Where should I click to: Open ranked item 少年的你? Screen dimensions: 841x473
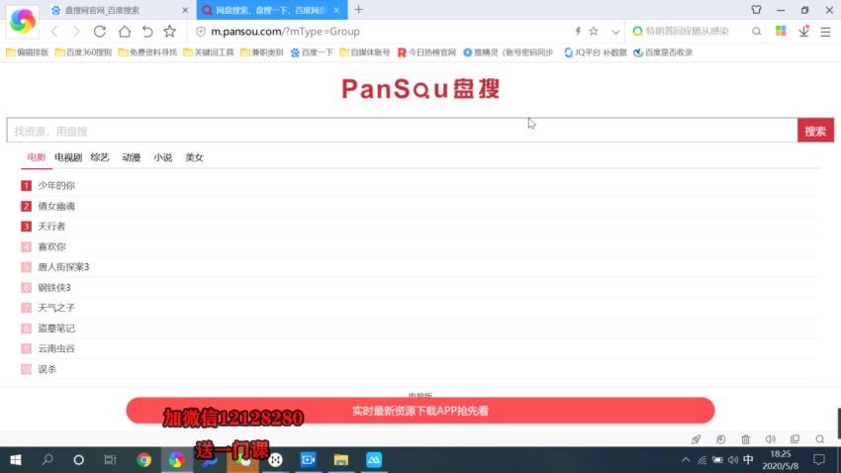(x=56, y=186)
